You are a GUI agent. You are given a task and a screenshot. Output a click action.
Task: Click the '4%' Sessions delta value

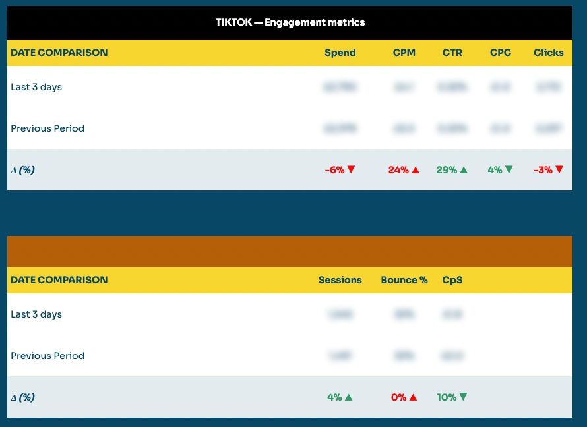point(334,397)
